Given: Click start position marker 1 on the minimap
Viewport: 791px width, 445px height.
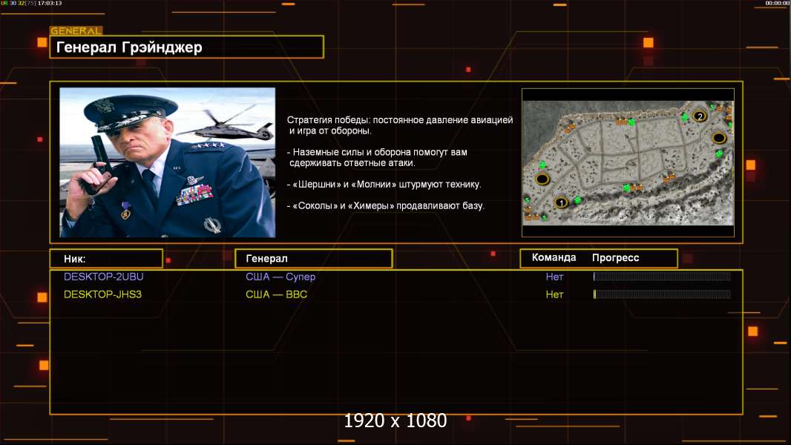Looking at the screenshot, I should [562, 202].
